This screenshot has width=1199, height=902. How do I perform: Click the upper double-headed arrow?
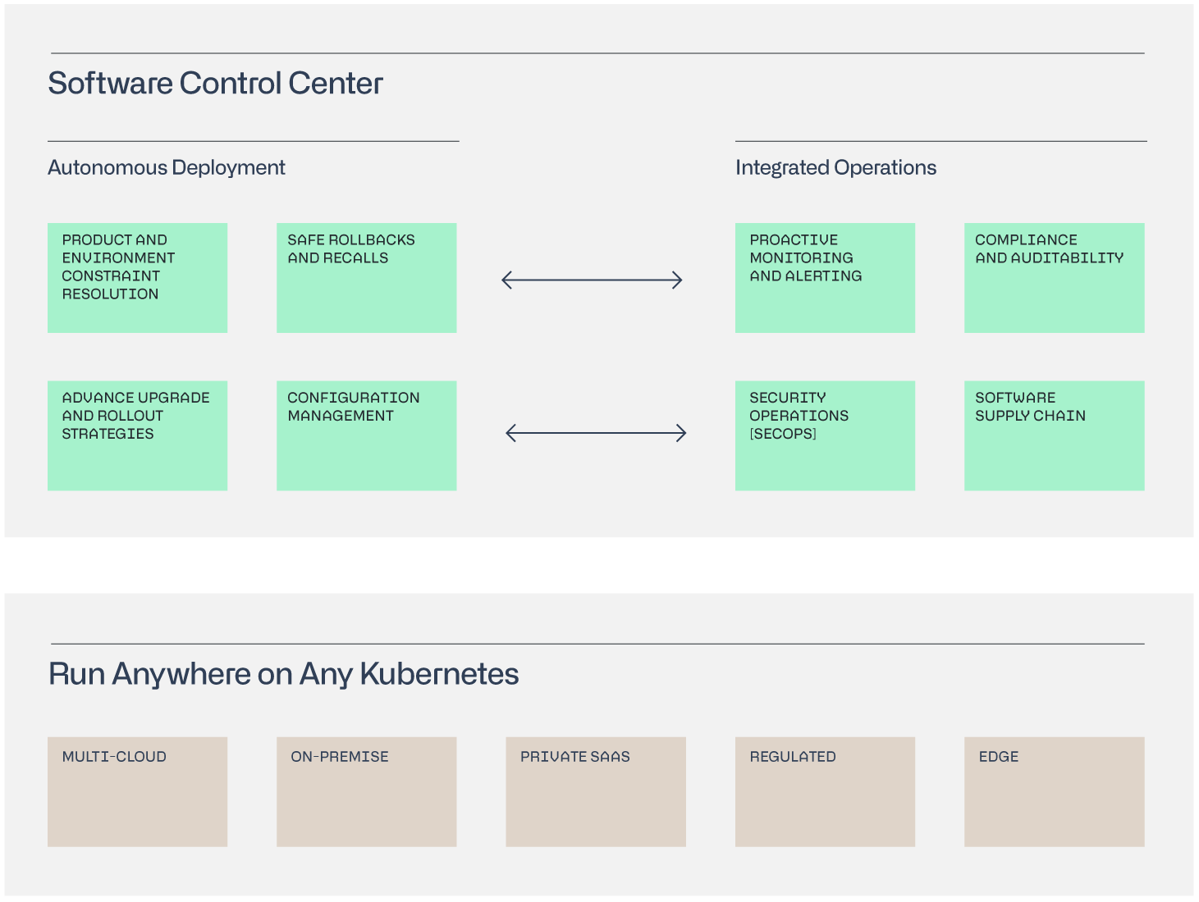tap(592, 280)
